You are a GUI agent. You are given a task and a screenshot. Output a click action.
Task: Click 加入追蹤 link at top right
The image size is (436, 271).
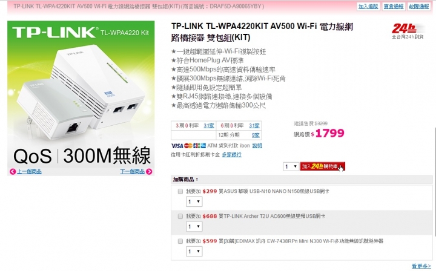(368, 7)
